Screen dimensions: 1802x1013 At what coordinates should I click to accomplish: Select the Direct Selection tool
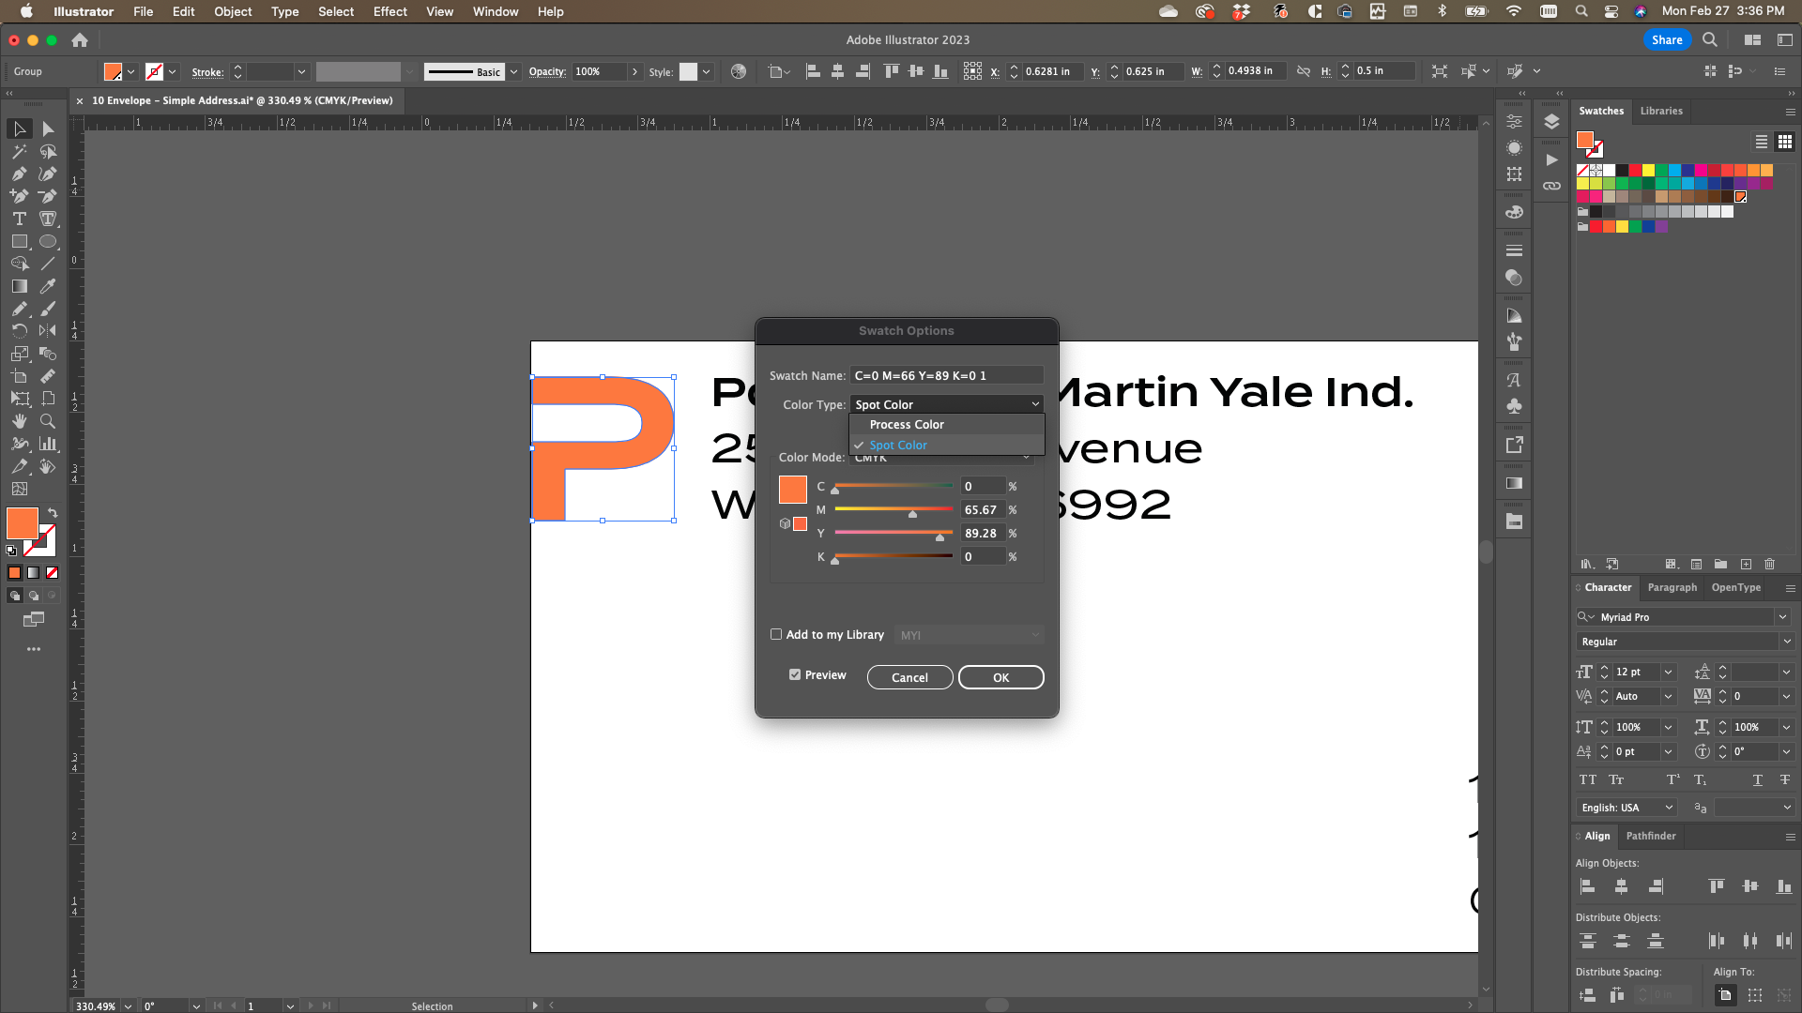click(48, 129)
